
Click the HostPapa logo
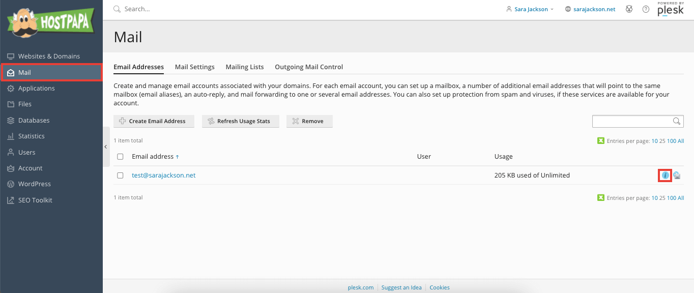(x=51, y=21)
